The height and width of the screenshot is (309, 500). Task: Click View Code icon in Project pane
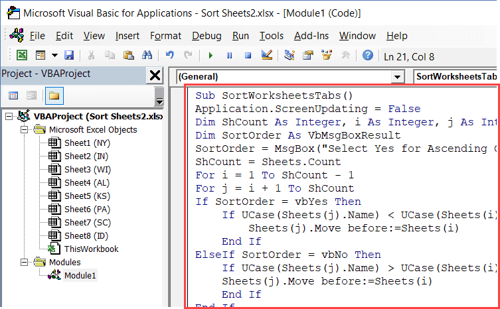13,95
